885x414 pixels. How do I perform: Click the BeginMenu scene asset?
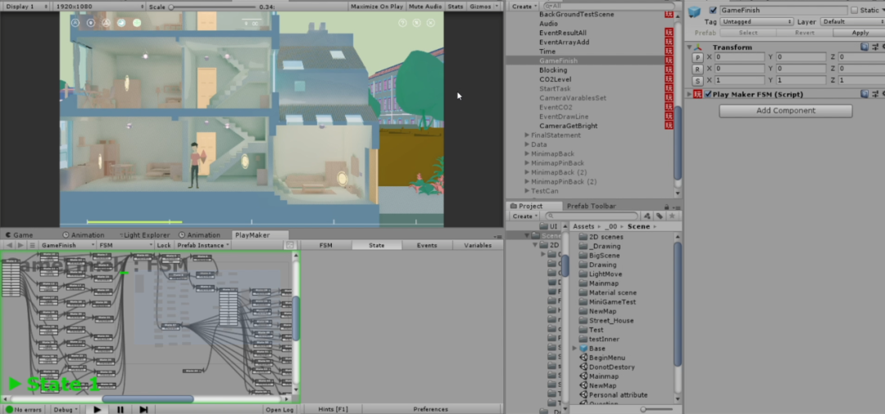point(601,357)
